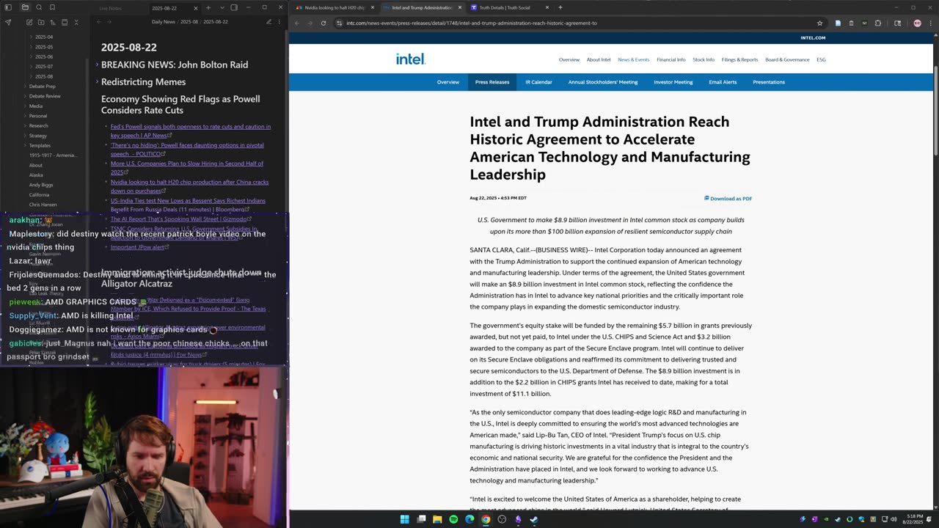Viewport: 939px width, 528px height.
Task: Click the INTEL.COM link in top bar
Action: tap(813, 37)
